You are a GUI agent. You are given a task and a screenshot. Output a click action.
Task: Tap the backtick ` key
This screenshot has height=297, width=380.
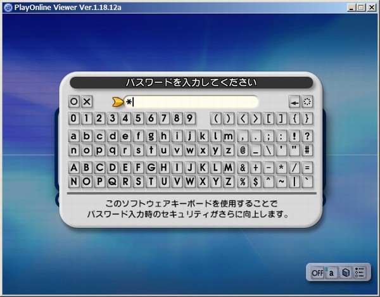(307, 182)
